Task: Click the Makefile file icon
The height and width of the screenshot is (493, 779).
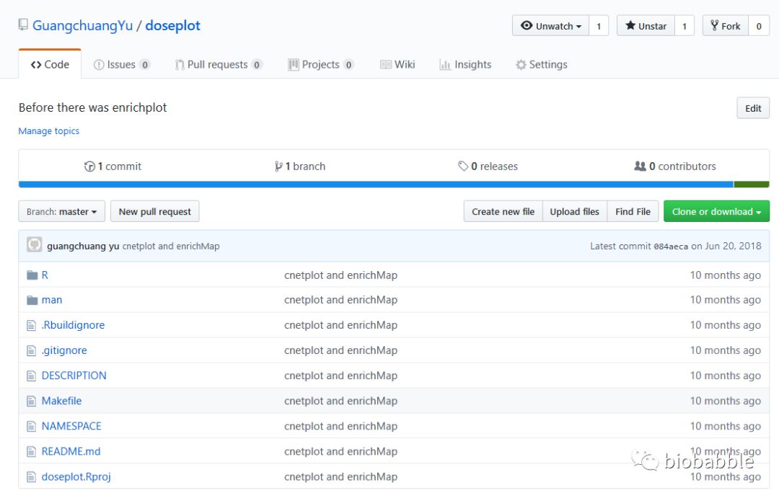Action: tap(31, 401)
